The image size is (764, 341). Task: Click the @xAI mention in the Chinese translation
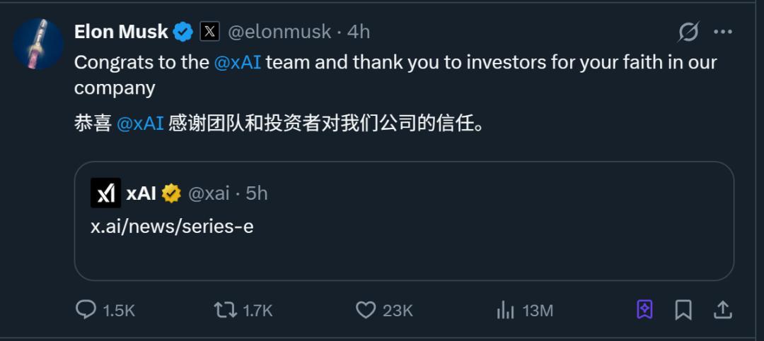(x=140, y=124)
